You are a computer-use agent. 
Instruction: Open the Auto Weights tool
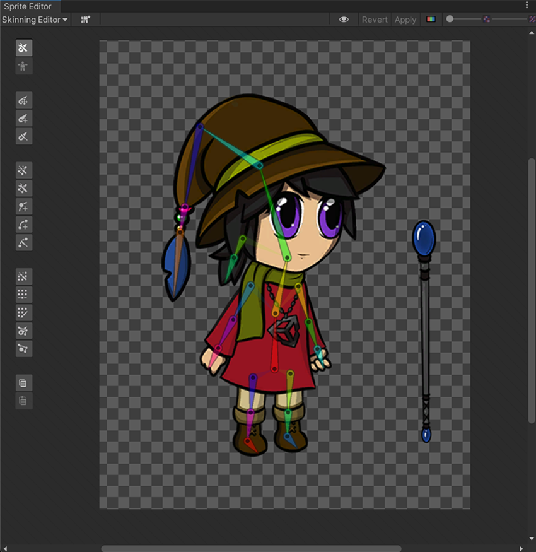[23, 276]
